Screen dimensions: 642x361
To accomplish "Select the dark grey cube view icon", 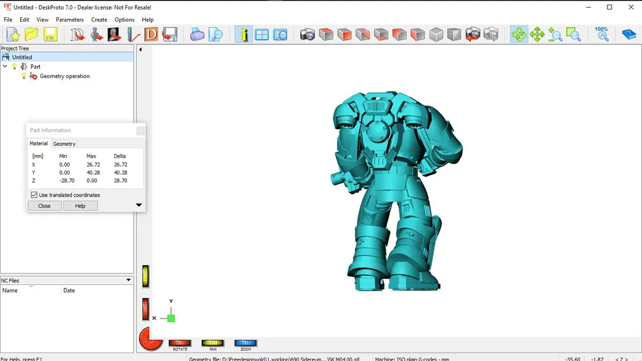I will pyautogui.click(x=454, y=34).
